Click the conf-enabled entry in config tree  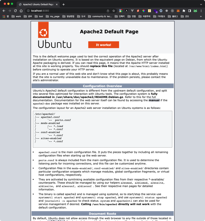tap(50, 132)
